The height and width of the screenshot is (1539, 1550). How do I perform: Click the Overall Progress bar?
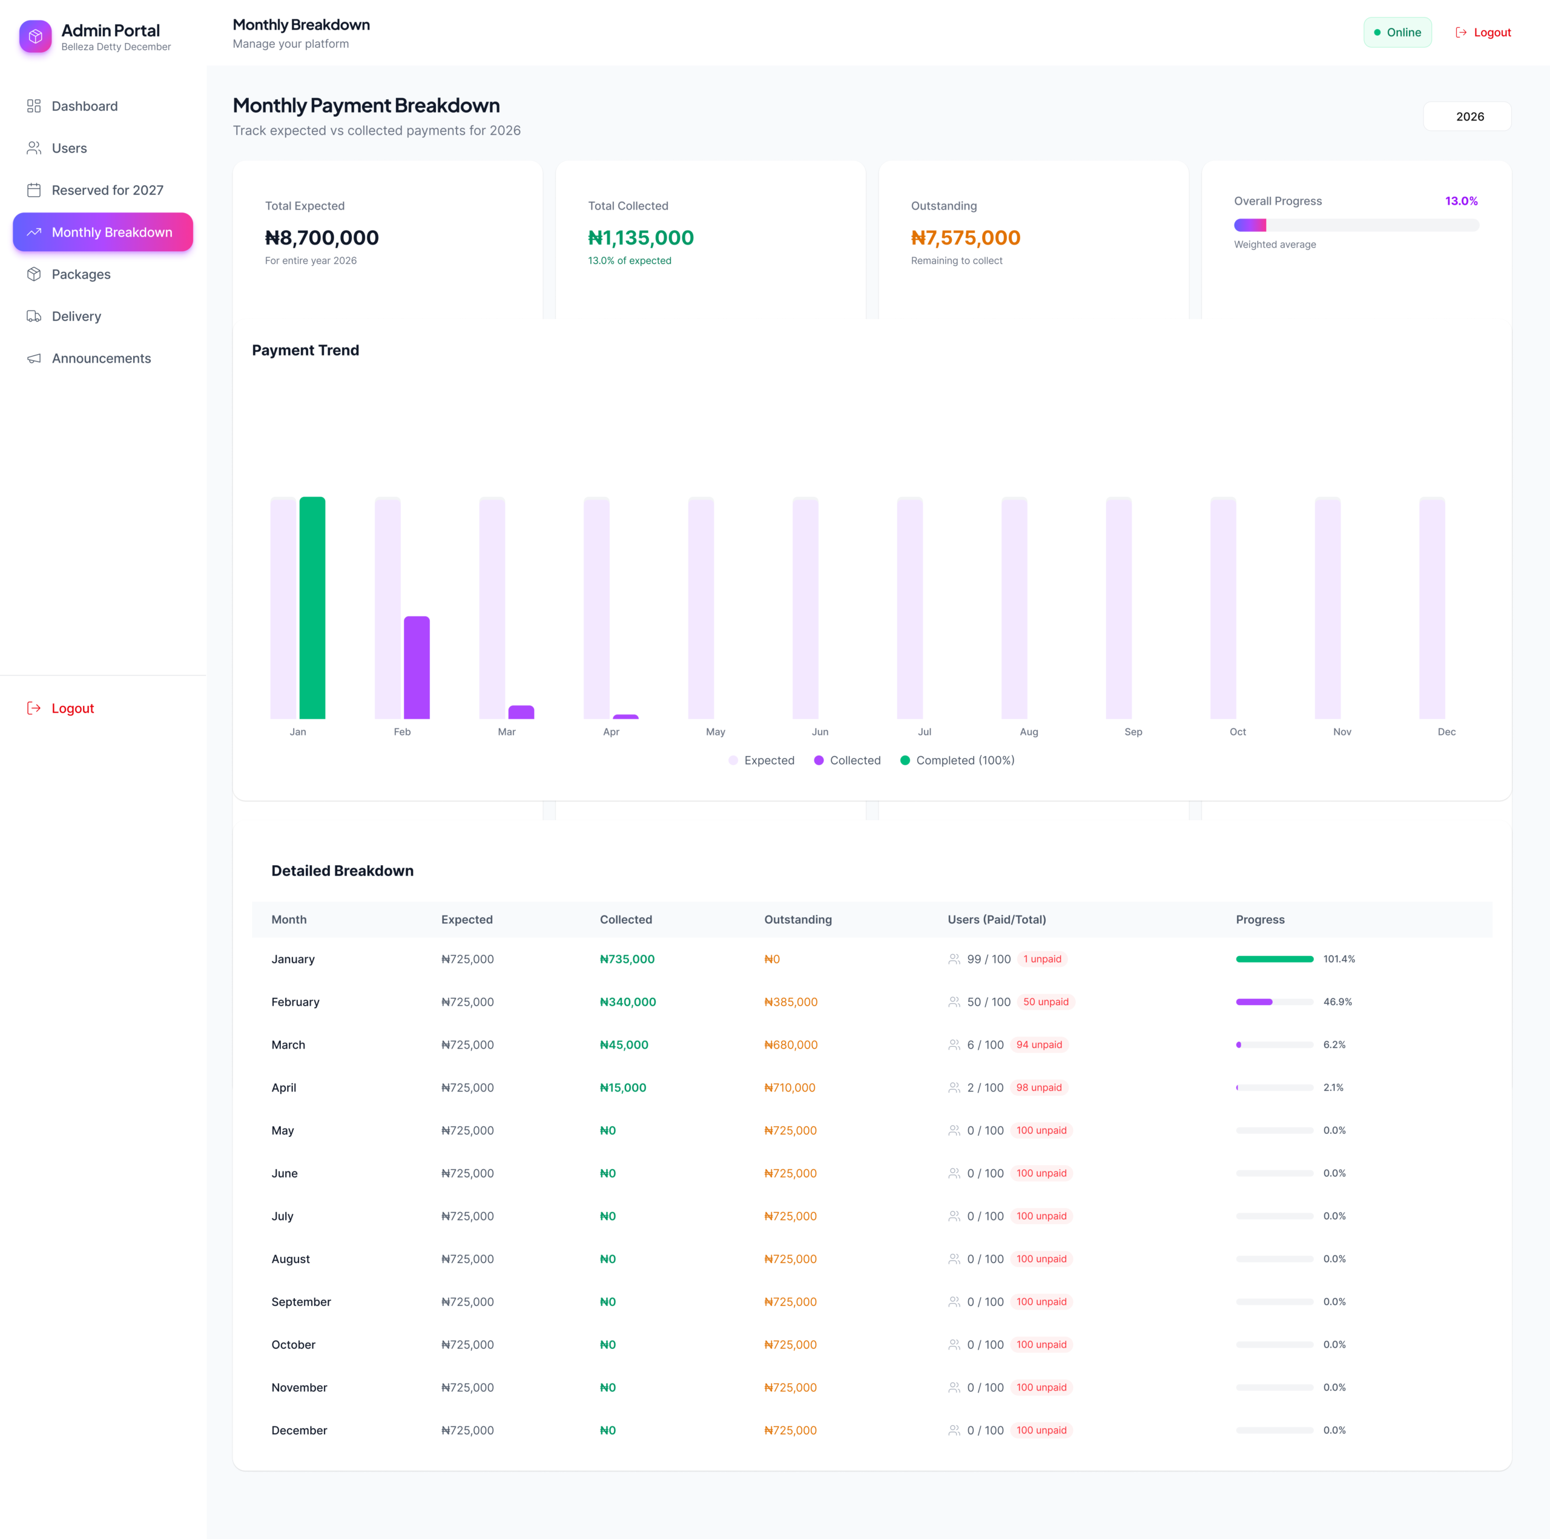point(1356,225)
